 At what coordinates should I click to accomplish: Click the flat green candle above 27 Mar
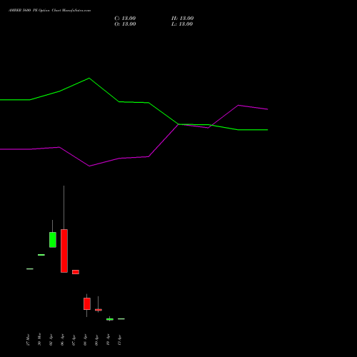point(30,268)
